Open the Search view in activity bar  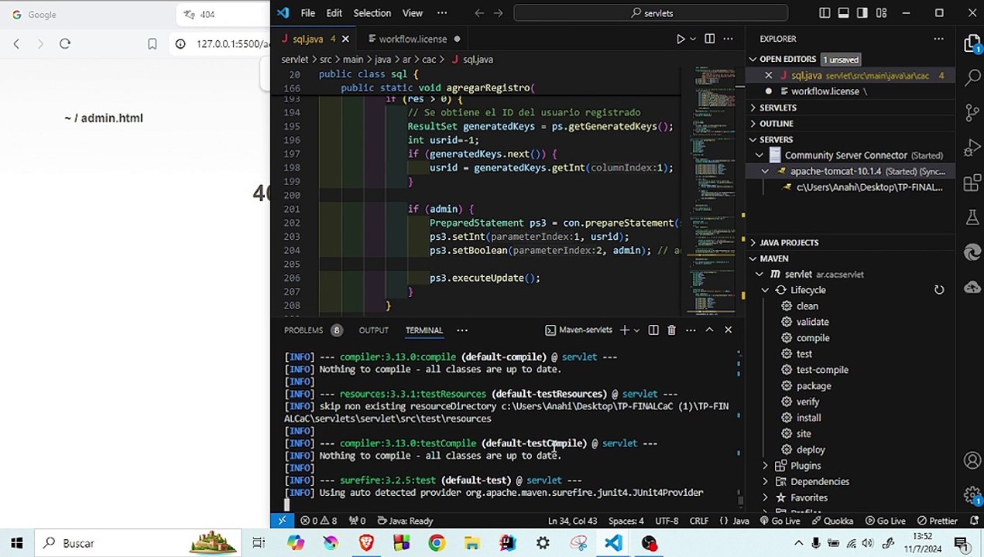972,78
